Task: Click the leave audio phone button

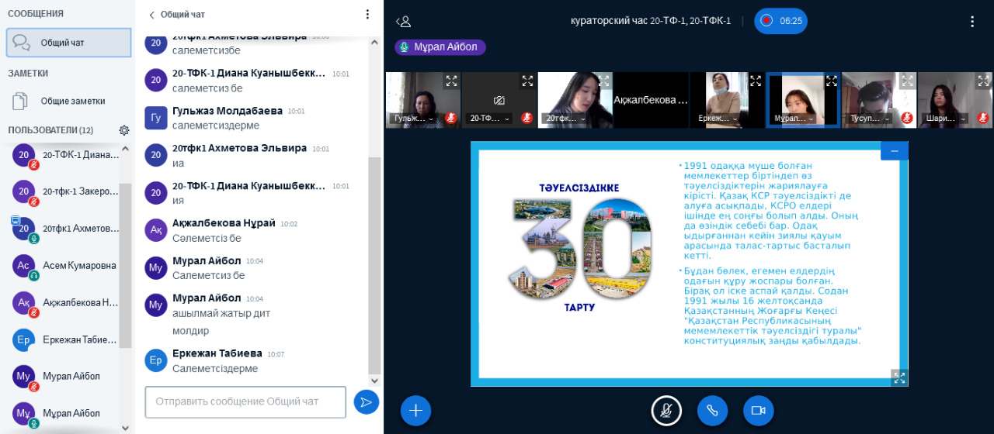Action: [x=712, y=411]
